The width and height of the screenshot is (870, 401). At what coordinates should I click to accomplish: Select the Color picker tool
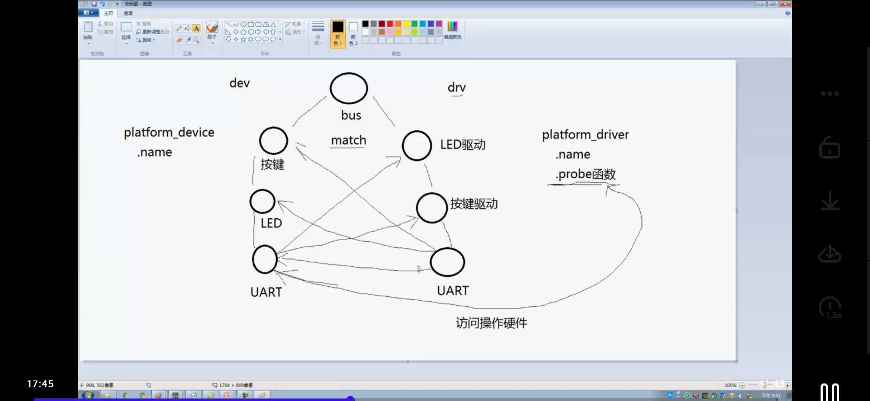(x=188, y=40)
